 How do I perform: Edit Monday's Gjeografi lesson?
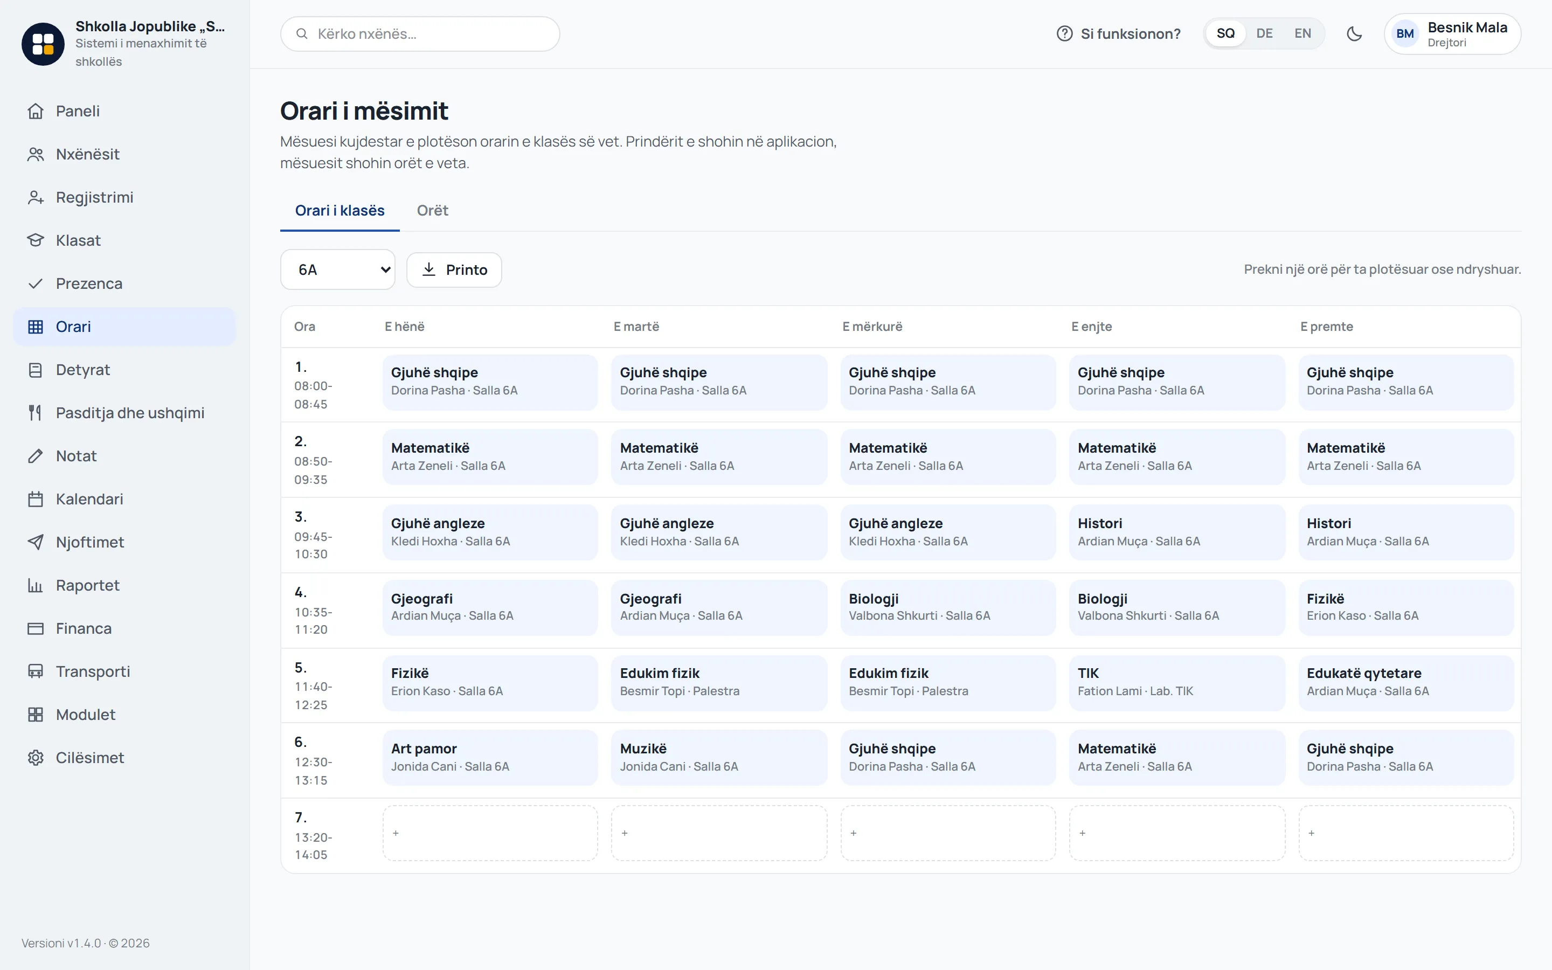[490, 607]
